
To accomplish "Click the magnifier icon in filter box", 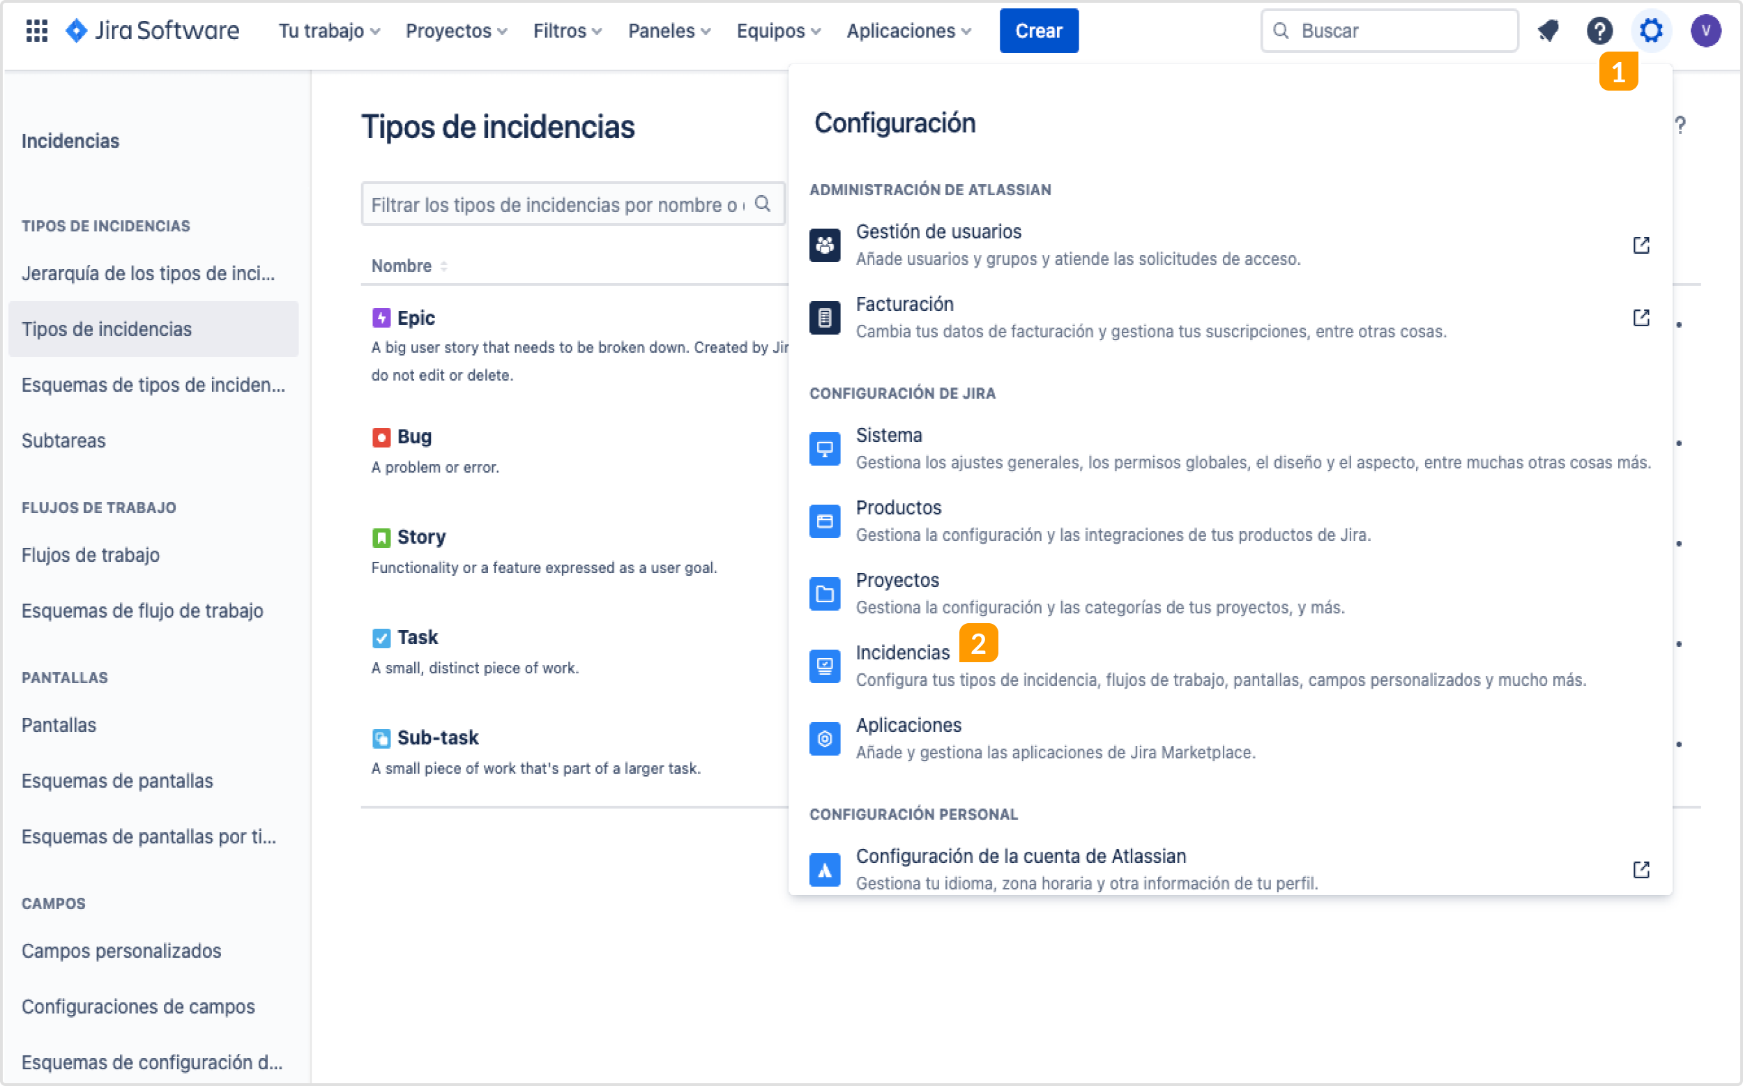I will point(763,204).
